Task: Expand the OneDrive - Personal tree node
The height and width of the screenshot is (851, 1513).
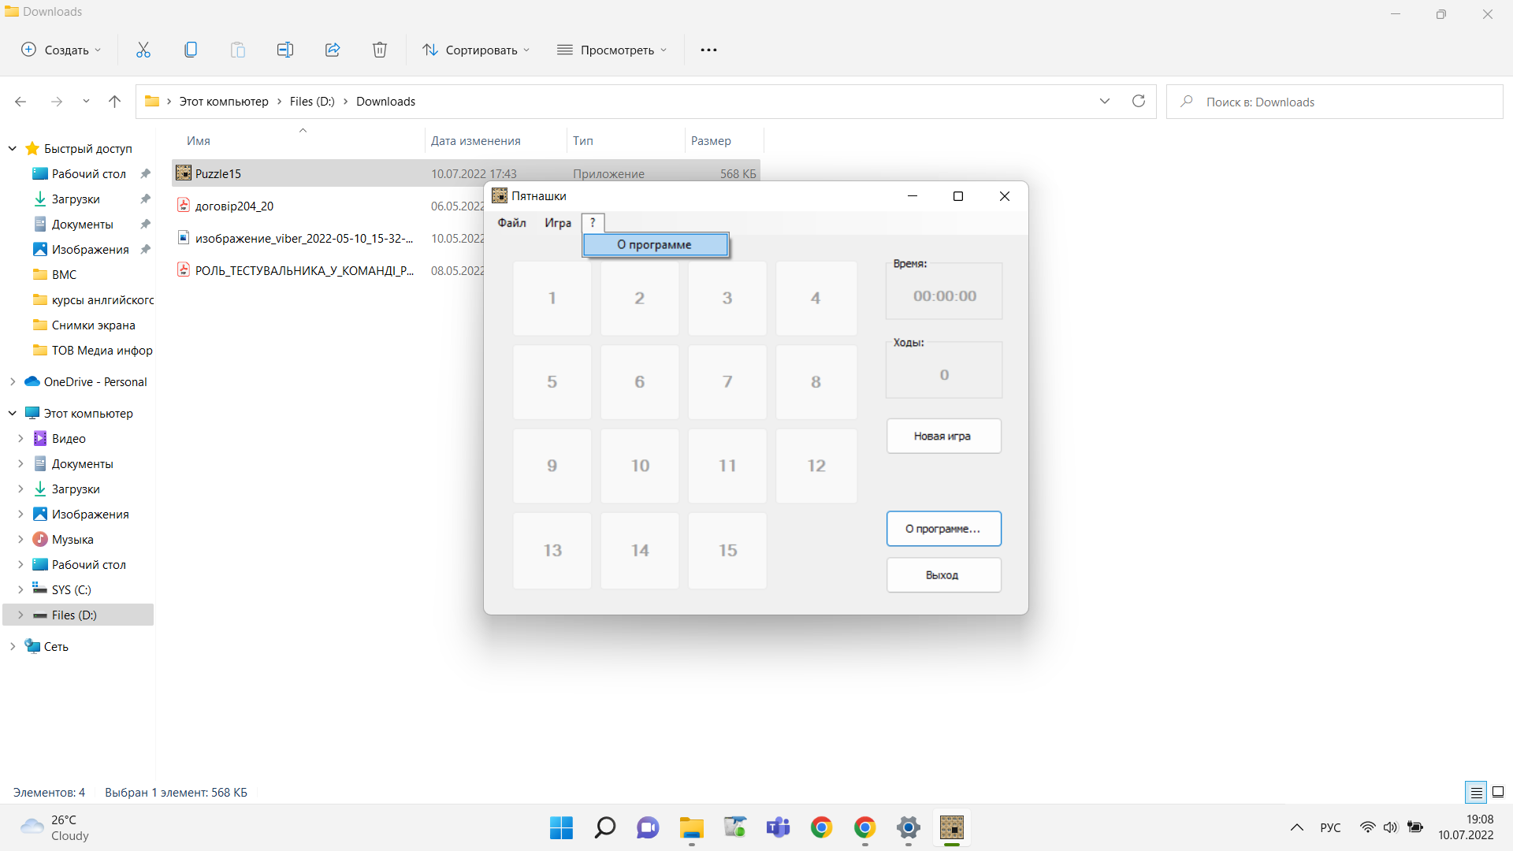Action: pyautogui.click(x=13, y=381)
